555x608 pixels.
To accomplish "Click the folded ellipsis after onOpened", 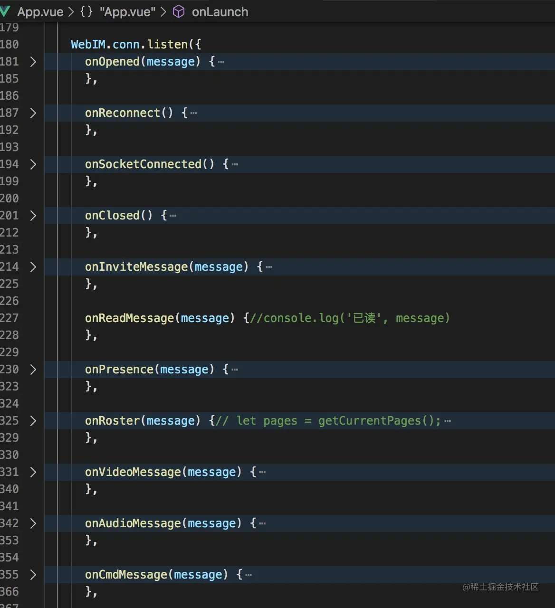I will click(x=221, y=62).
